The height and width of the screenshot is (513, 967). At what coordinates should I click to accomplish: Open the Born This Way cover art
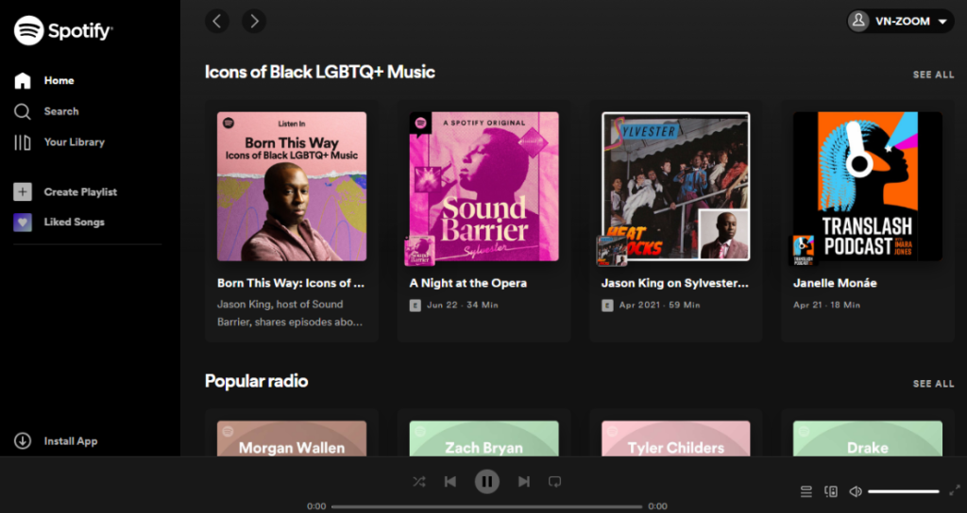[x=292, y=187]
